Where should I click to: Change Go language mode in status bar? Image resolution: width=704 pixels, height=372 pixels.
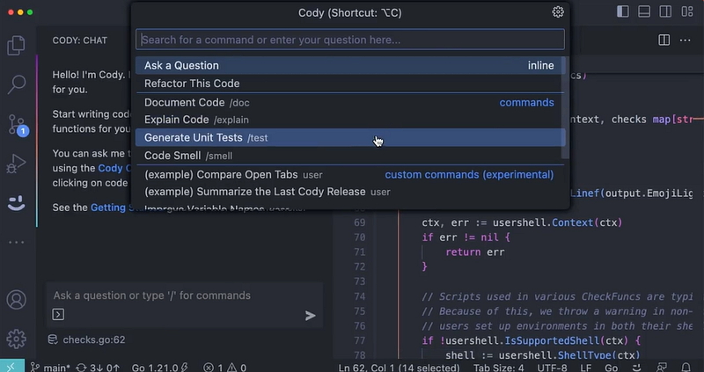611,368
